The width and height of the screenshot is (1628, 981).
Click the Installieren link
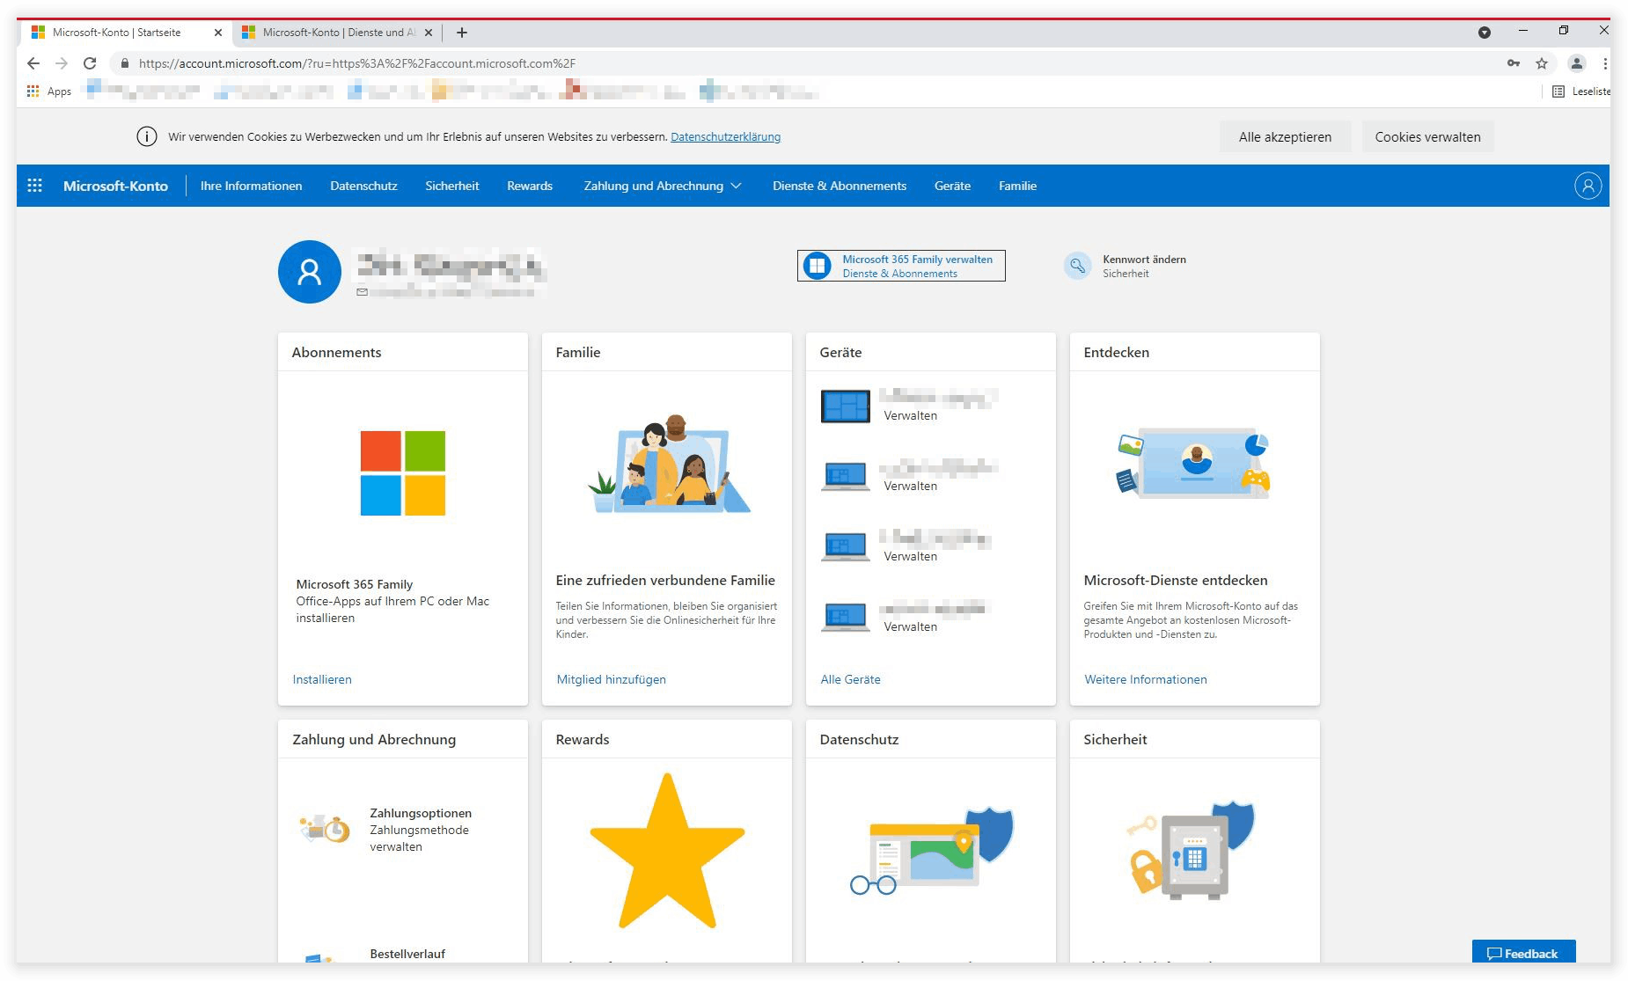[x=322, y=679]
